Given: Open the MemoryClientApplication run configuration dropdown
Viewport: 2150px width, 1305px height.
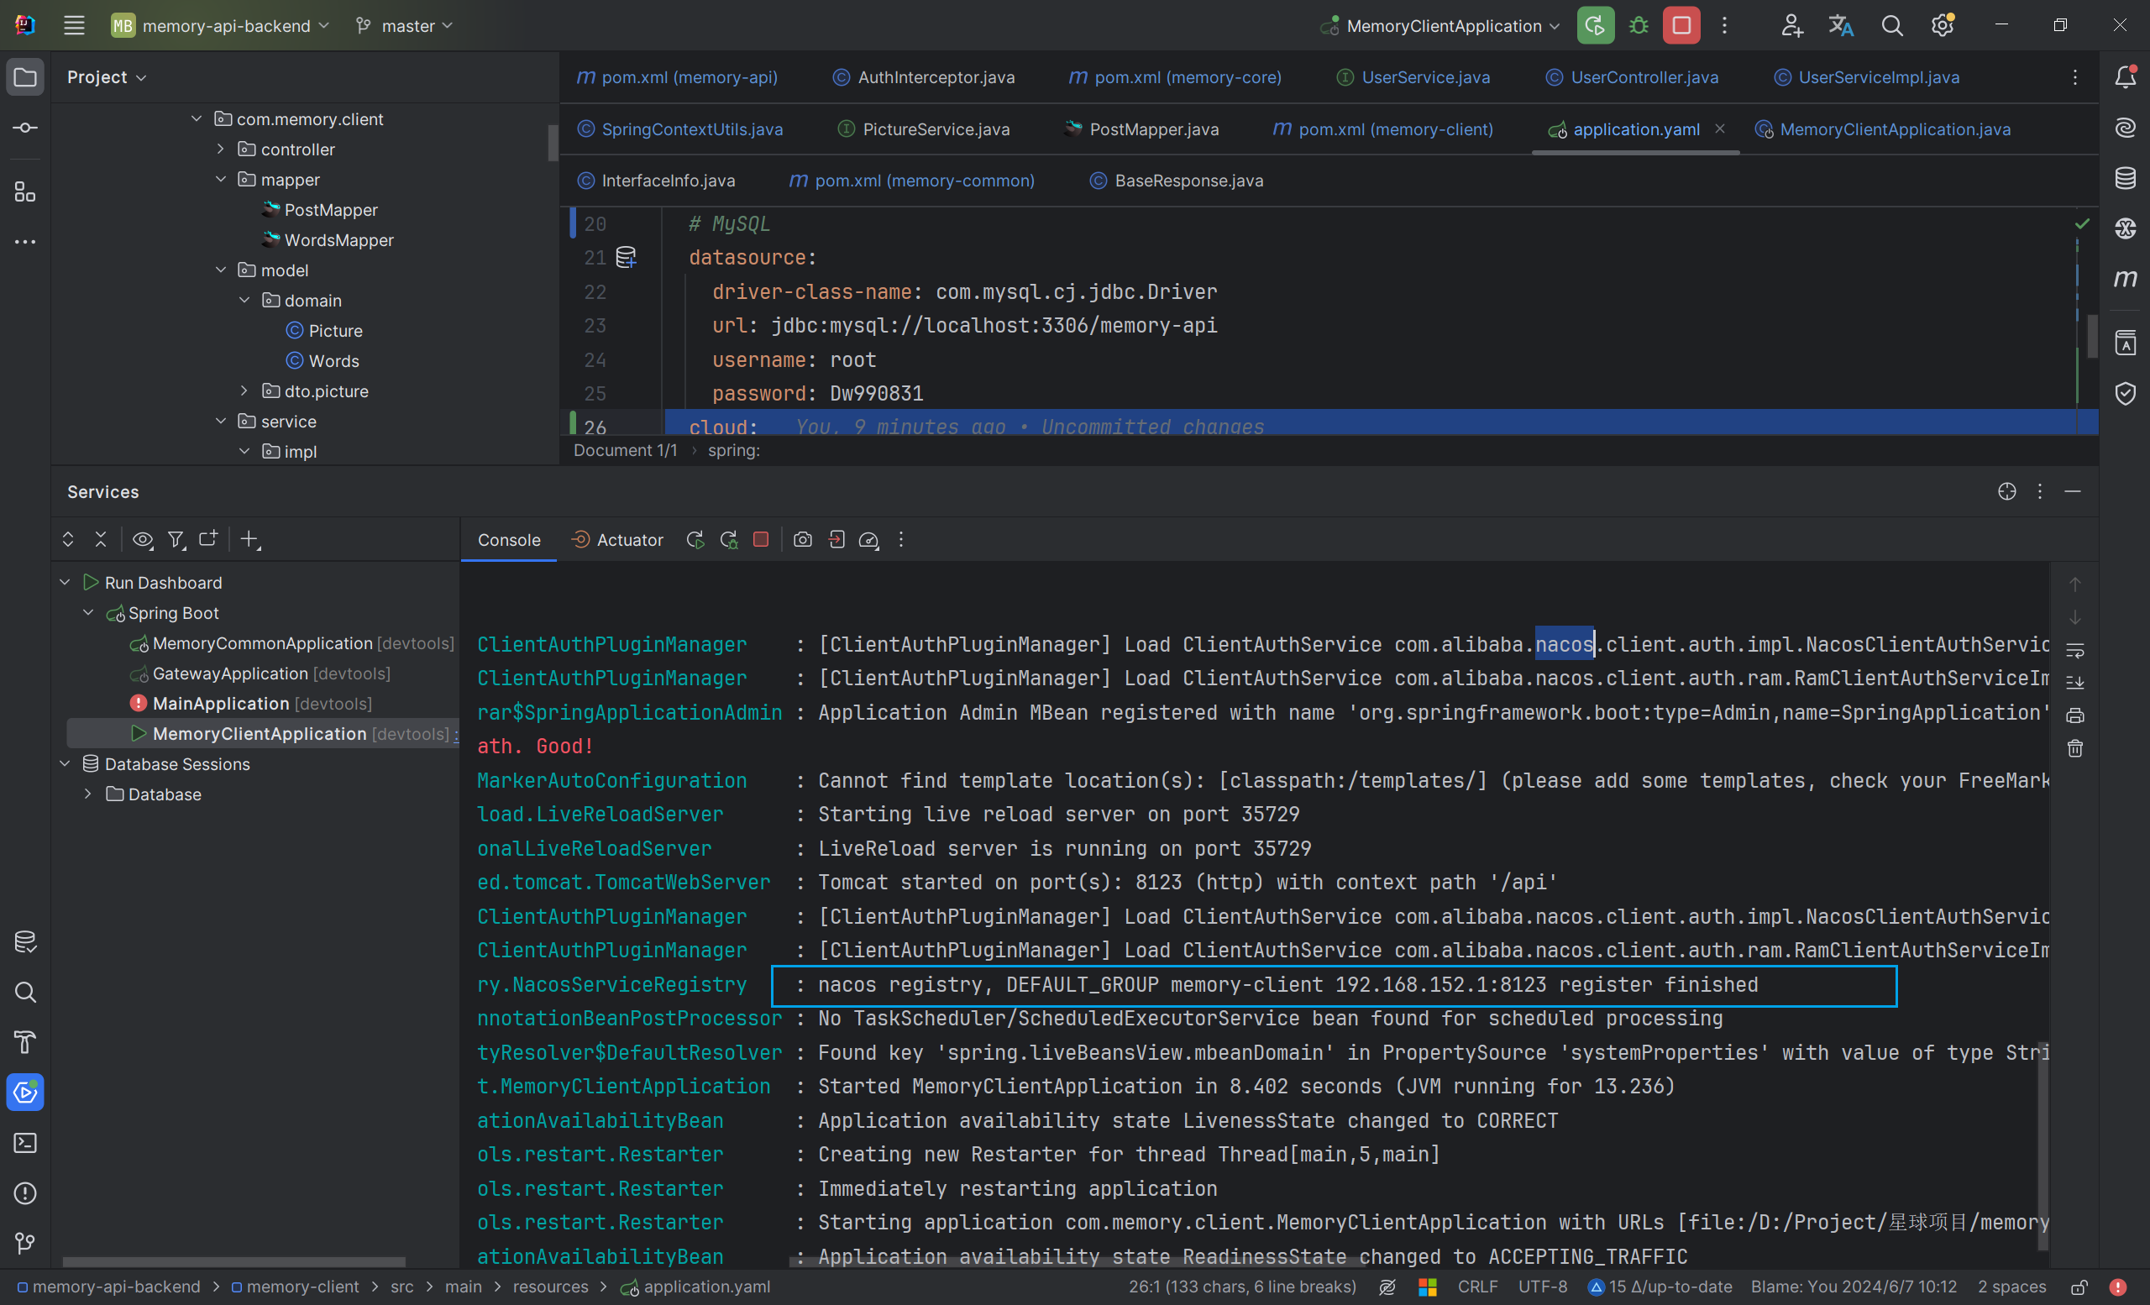Looking at the screenshot, I should [1440, 25].
